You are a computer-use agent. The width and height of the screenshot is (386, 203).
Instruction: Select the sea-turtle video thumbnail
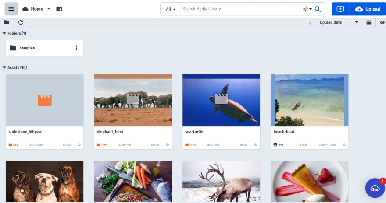222,100
